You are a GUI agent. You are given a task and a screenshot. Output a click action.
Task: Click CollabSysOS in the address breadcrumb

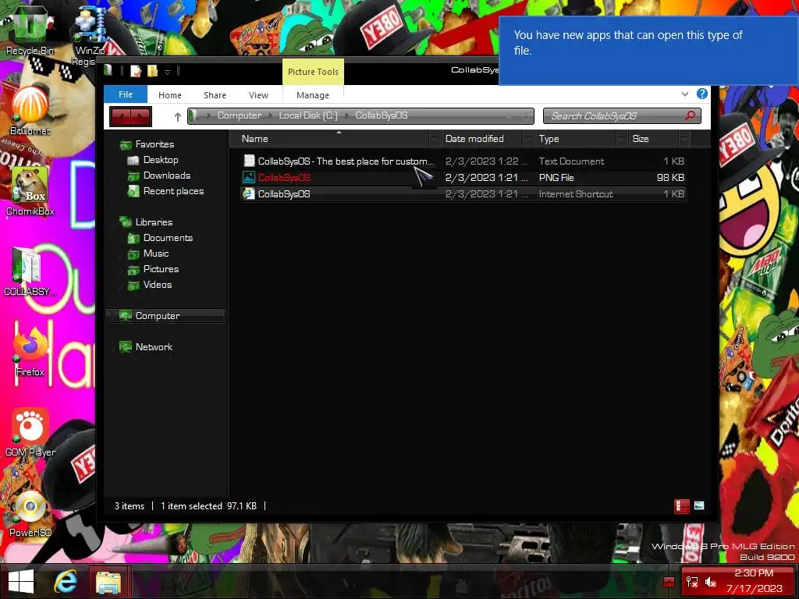381,115
